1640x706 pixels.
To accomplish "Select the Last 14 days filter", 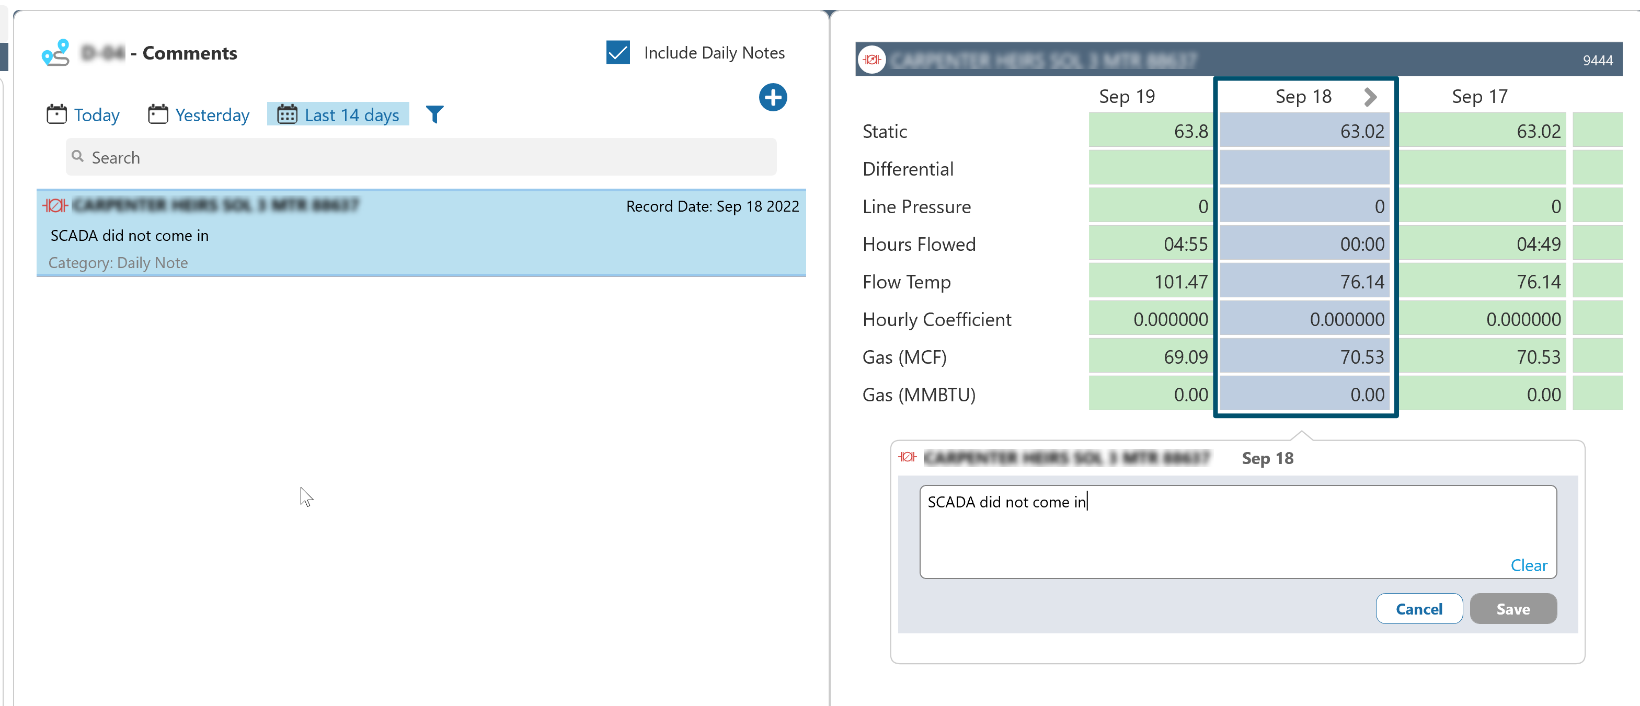I will coord(338,114).
